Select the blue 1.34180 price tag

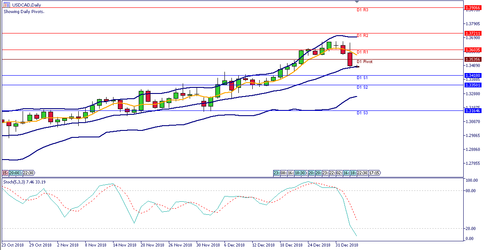coord(472,75)
